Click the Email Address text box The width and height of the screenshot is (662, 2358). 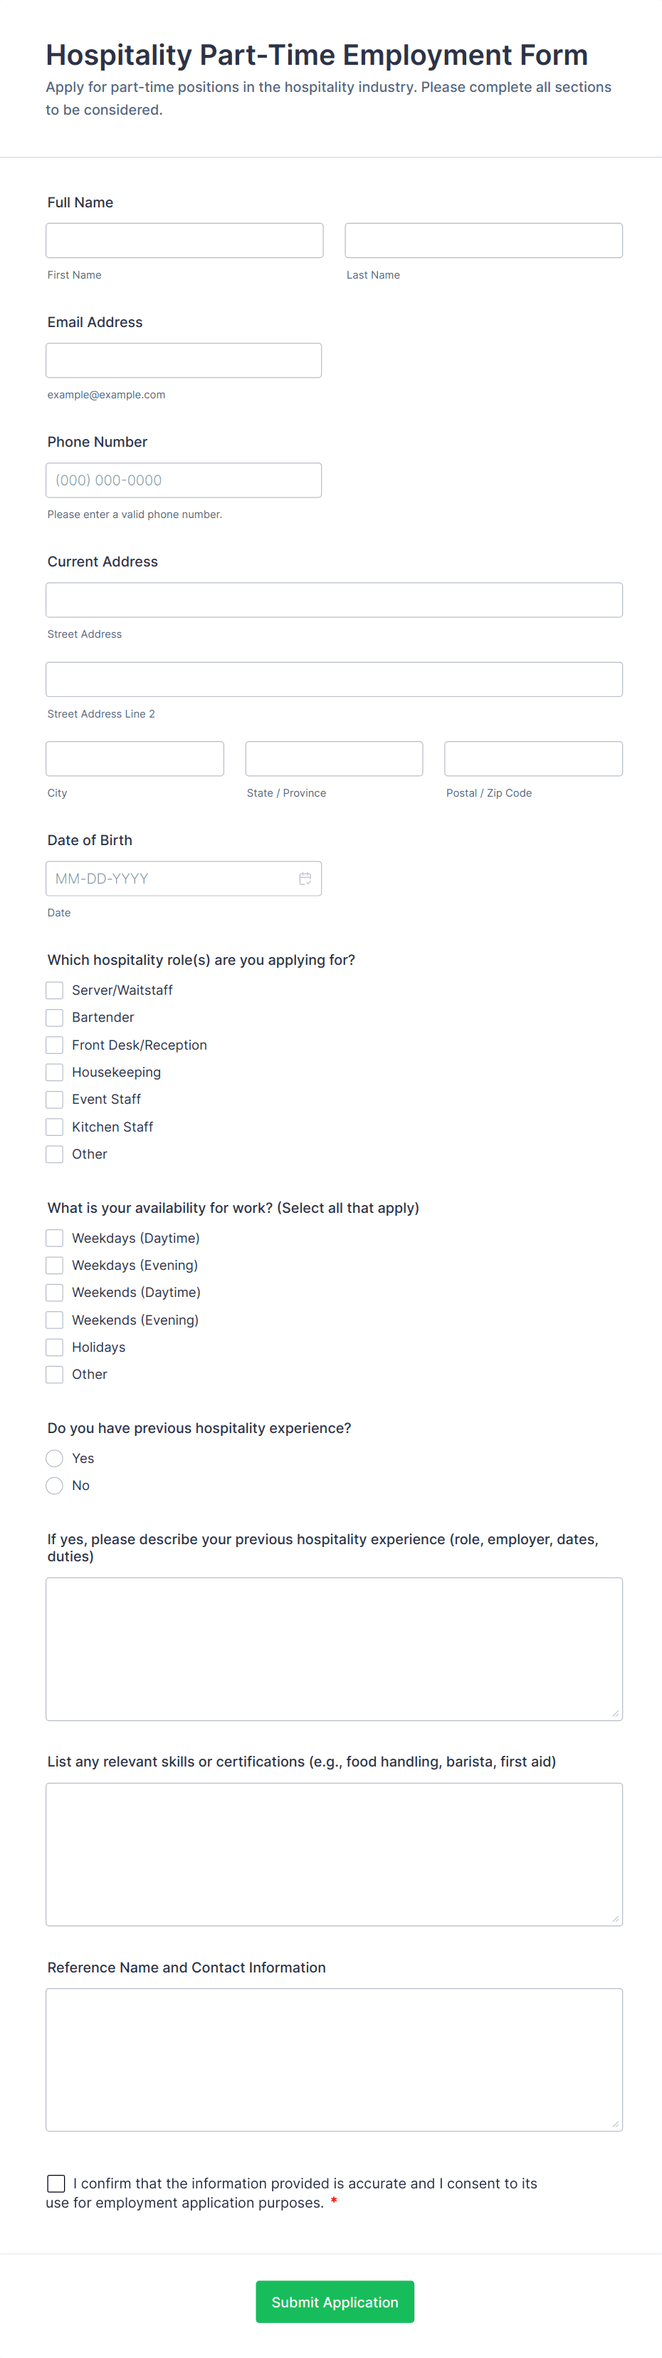(184, 361)
